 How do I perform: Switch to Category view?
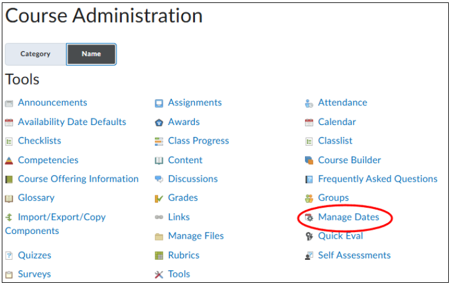click(36, 54)
